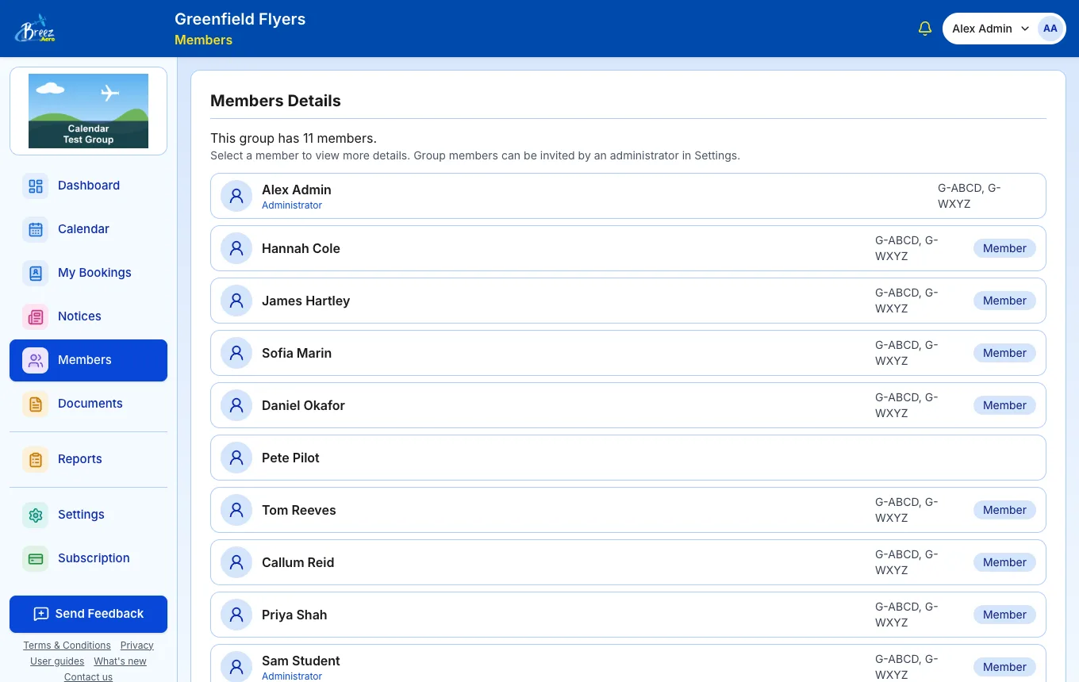Open Documents from the sidebar
Viewport: 1079px width, 682px height.
(x=88, y=404)
